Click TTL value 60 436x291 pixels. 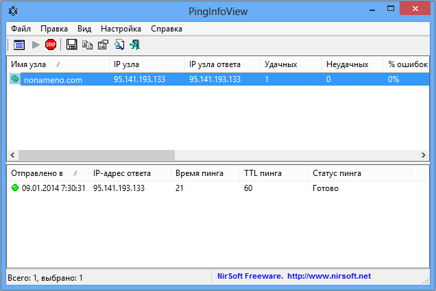coord(248,188)
